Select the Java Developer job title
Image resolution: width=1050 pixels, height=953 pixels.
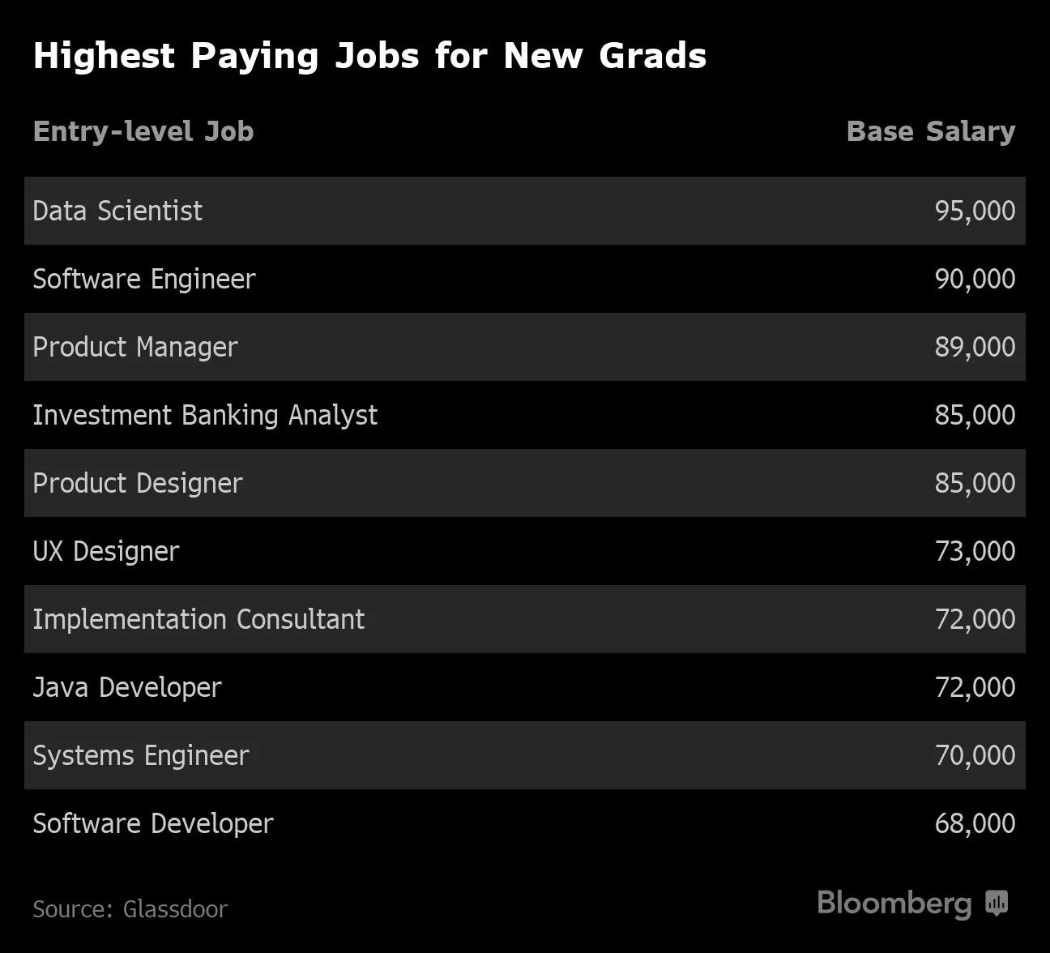click(x=127, y=687)
